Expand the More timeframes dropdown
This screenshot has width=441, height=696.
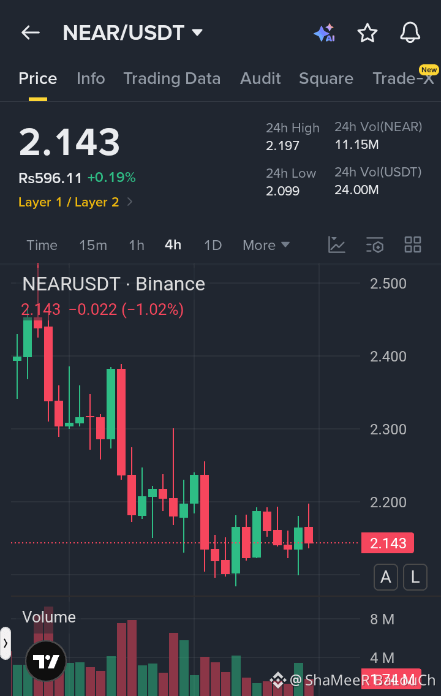tap(266, 245)
